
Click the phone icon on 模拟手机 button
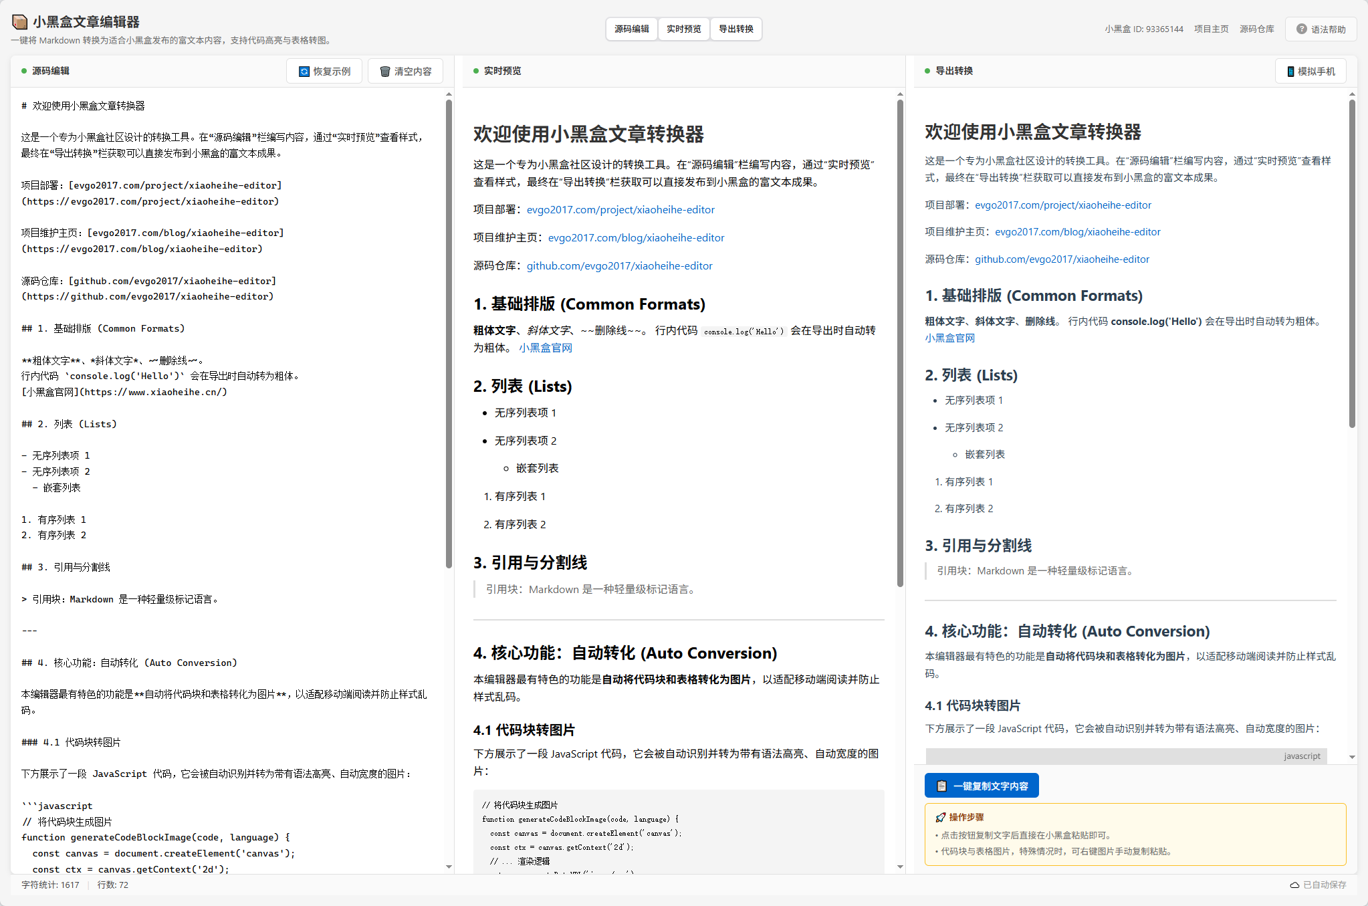[x=1292, y=70]
